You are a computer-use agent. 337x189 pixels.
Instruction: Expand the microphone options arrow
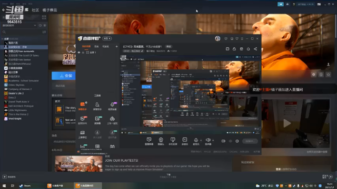click(x=201, y=140)
